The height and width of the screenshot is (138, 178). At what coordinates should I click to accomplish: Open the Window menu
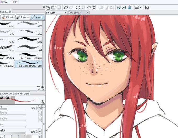[x=3, y=2]
